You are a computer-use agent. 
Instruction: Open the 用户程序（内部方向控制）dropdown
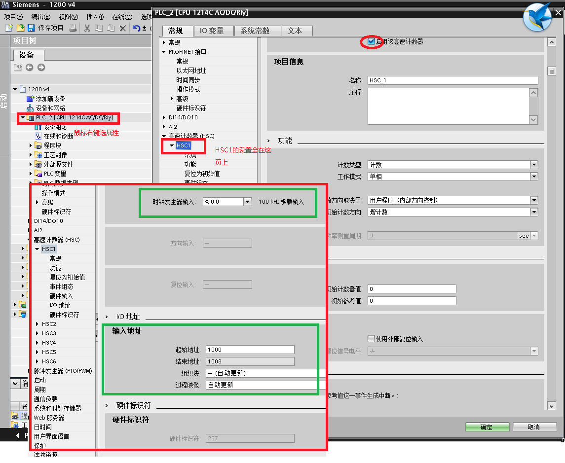(534, 200)
